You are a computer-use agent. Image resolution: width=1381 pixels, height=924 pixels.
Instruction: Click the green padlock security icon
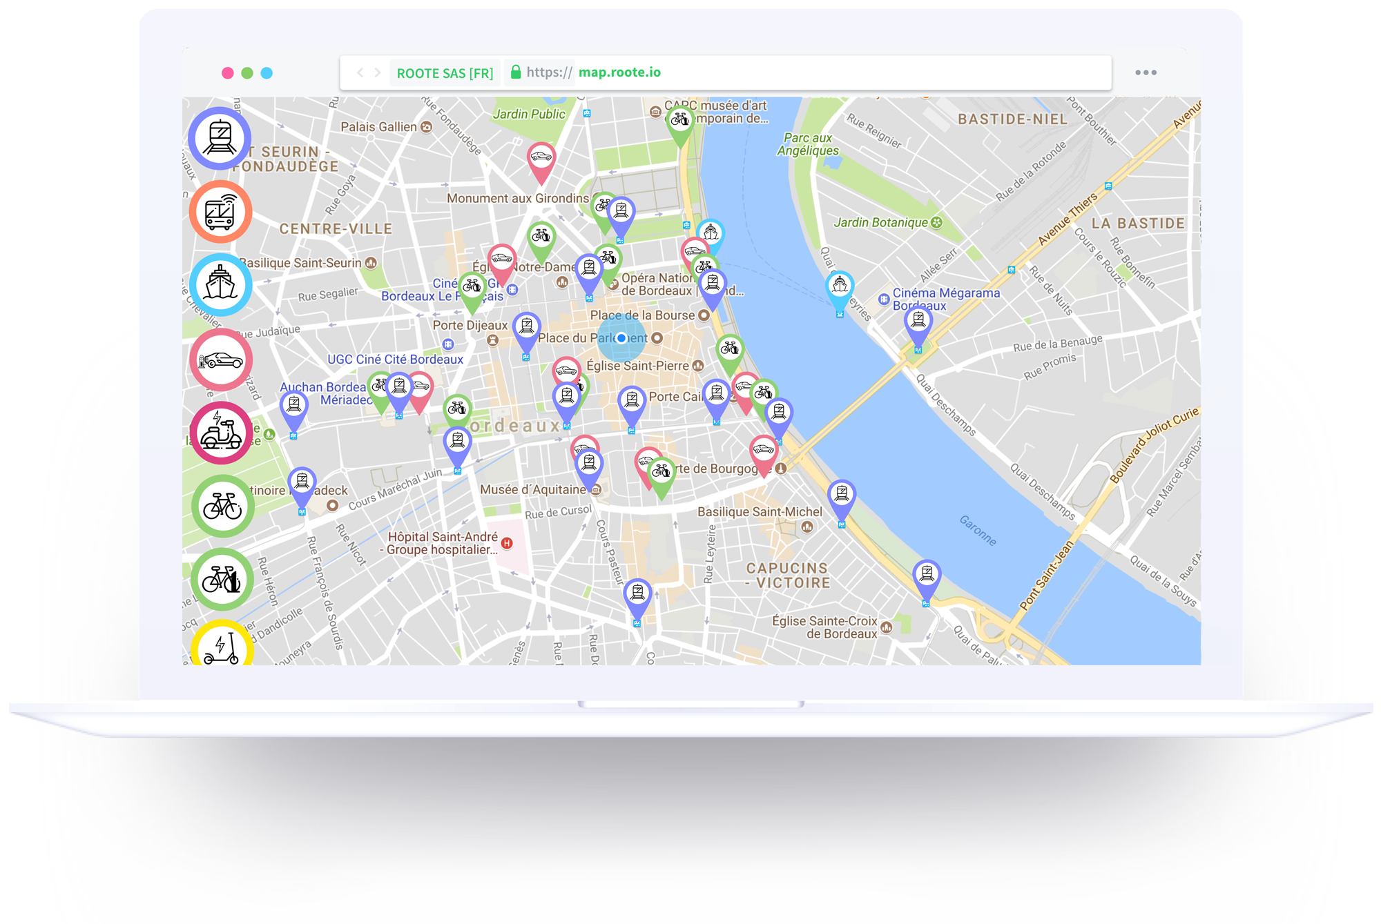[515, 72]
